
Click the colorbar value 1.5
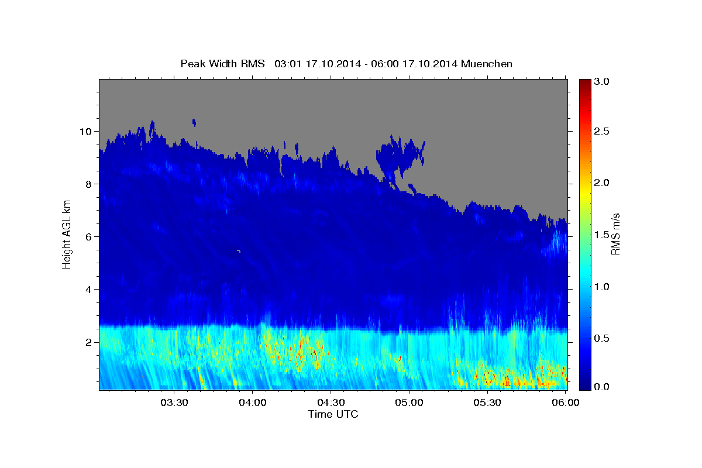coord(603,234)
